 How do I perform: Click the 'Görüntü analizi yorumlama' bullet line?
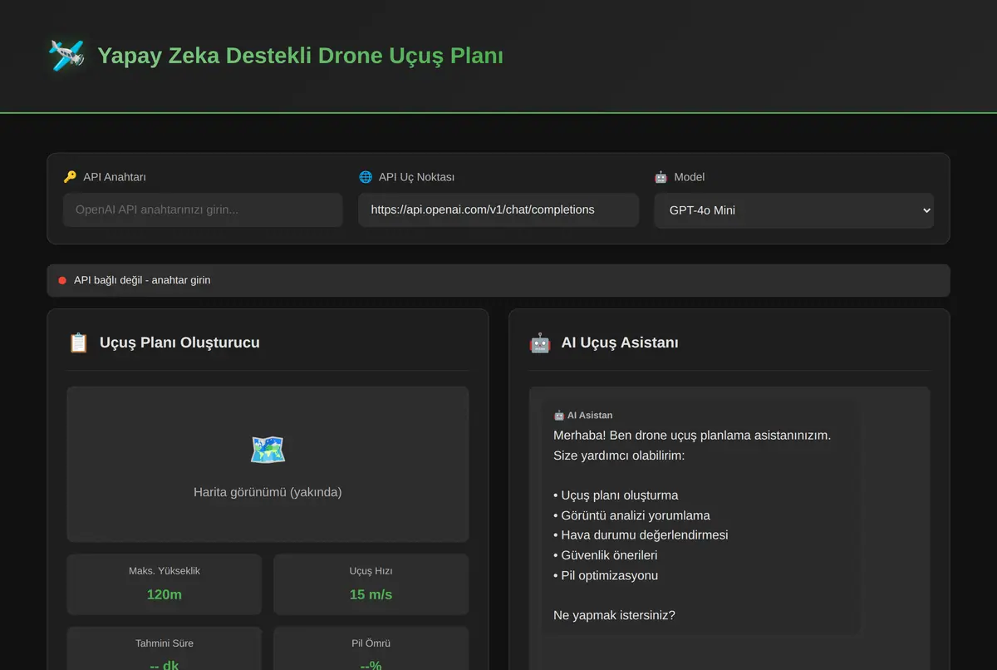[x=631, y=515]
